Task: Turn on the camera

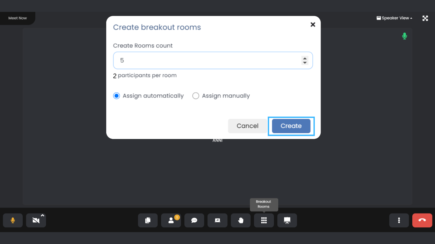Action: tap(36, 220)
